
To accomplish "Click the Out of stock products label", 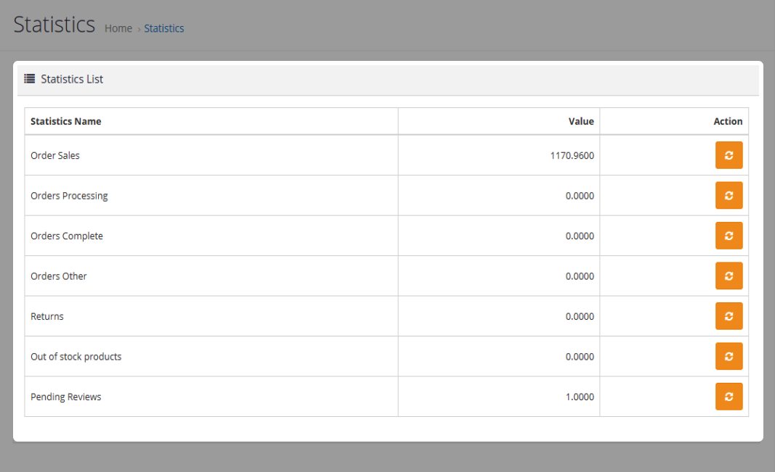I will click(x=76, y=357).
